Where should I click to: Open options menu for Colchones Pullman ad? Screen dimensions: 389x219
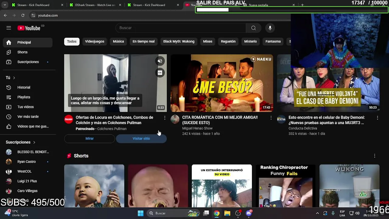(x=165, y=118)
